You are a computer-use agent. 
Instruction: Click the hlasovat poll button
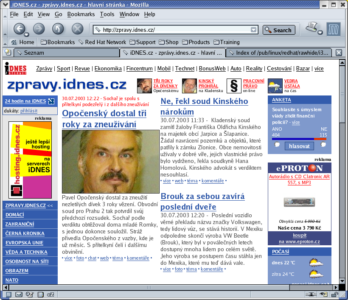299,146
